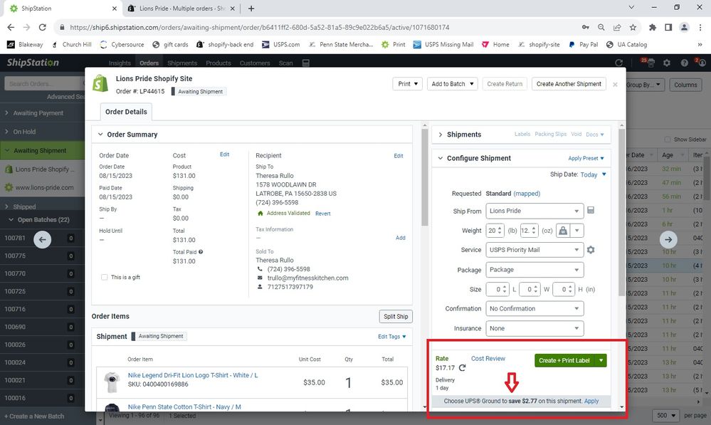Open service settings gear next to USPS Priority Mail
Viewport: 711px width, 425px height.
point(591,250)
